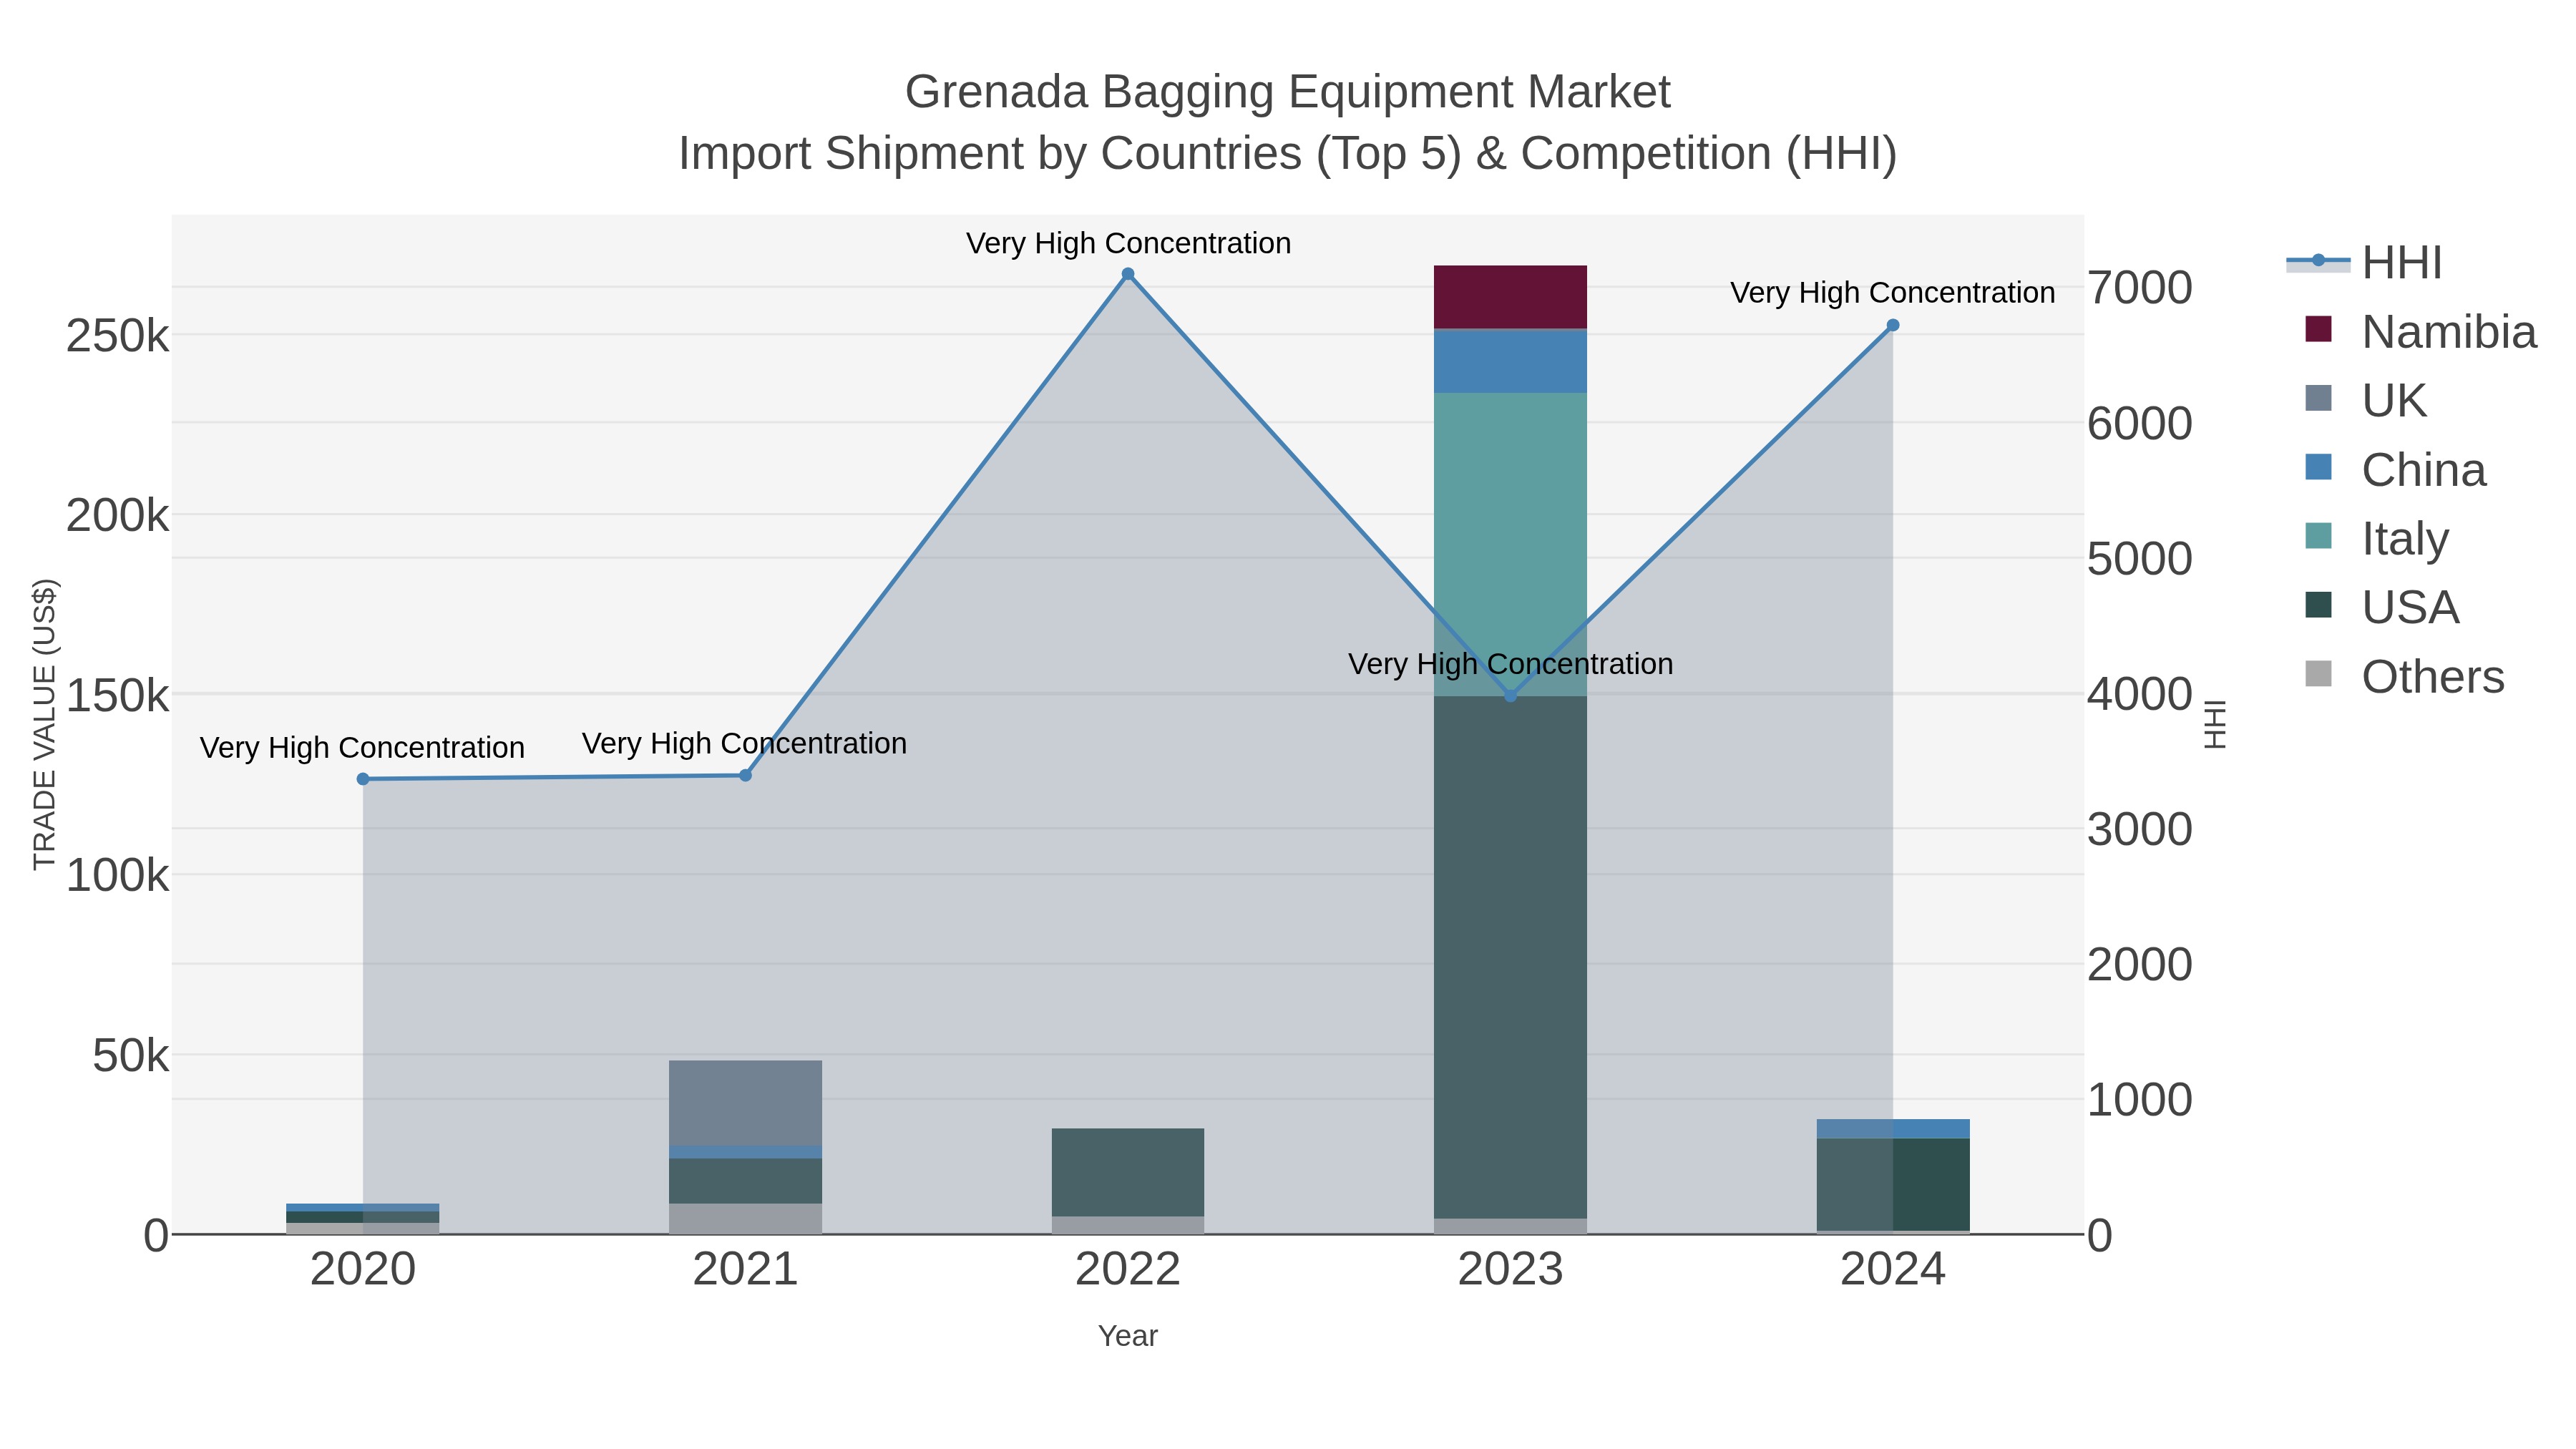
Task: Click the USA bar segment in 2022
Action: coord(1128,1173)
